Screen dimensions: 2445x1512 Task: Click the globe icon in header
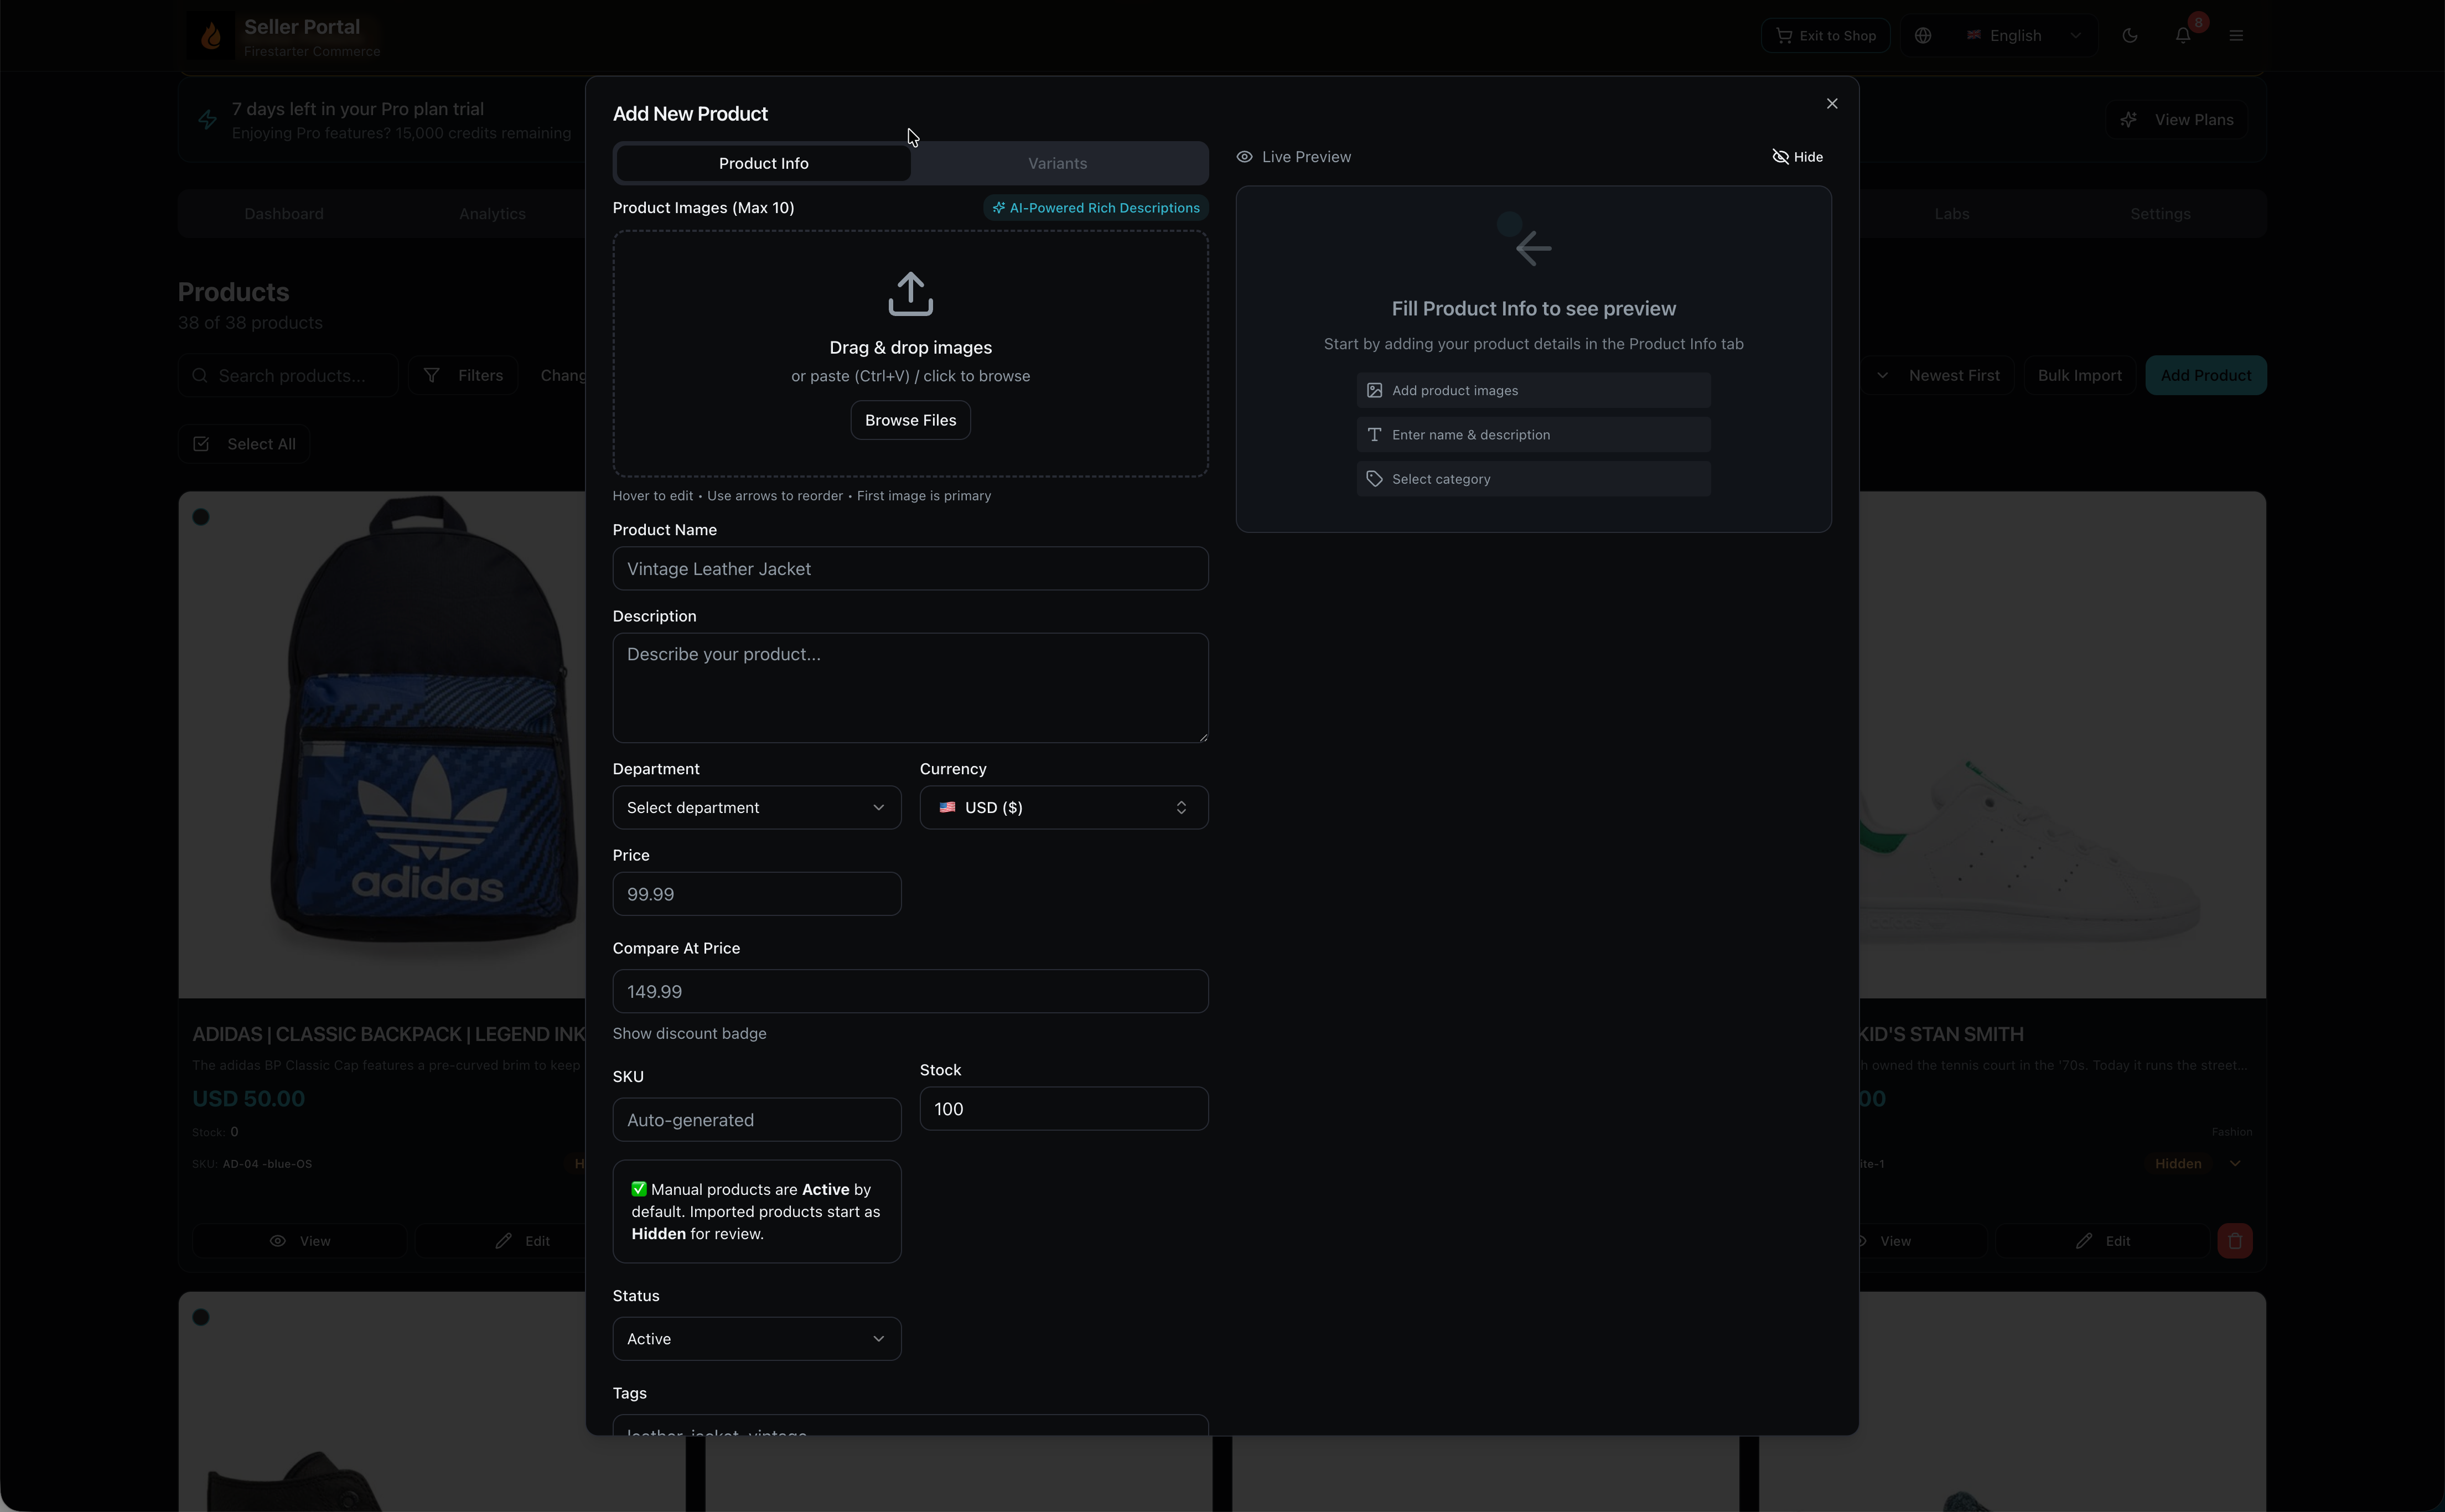point(1922,36)
